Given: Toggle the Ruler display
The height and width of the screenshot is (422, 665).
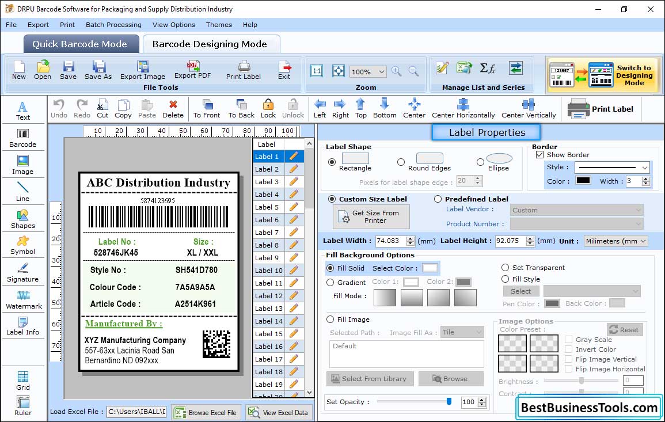Looking at the screenshot, I should (x=23, y=406).
